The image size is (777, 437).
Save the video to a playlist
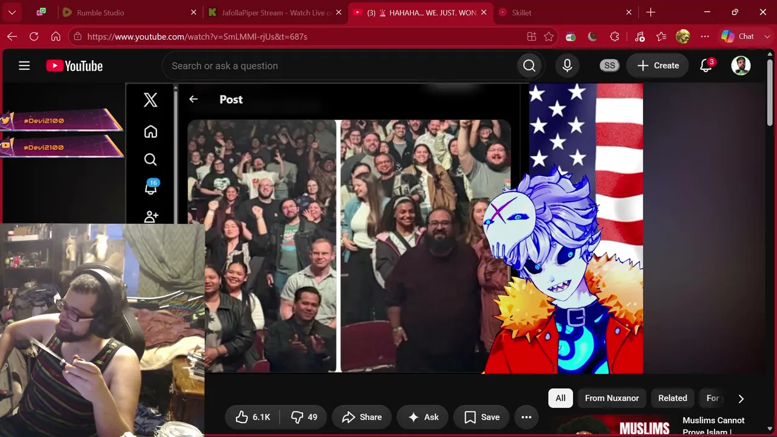(482, 417)
